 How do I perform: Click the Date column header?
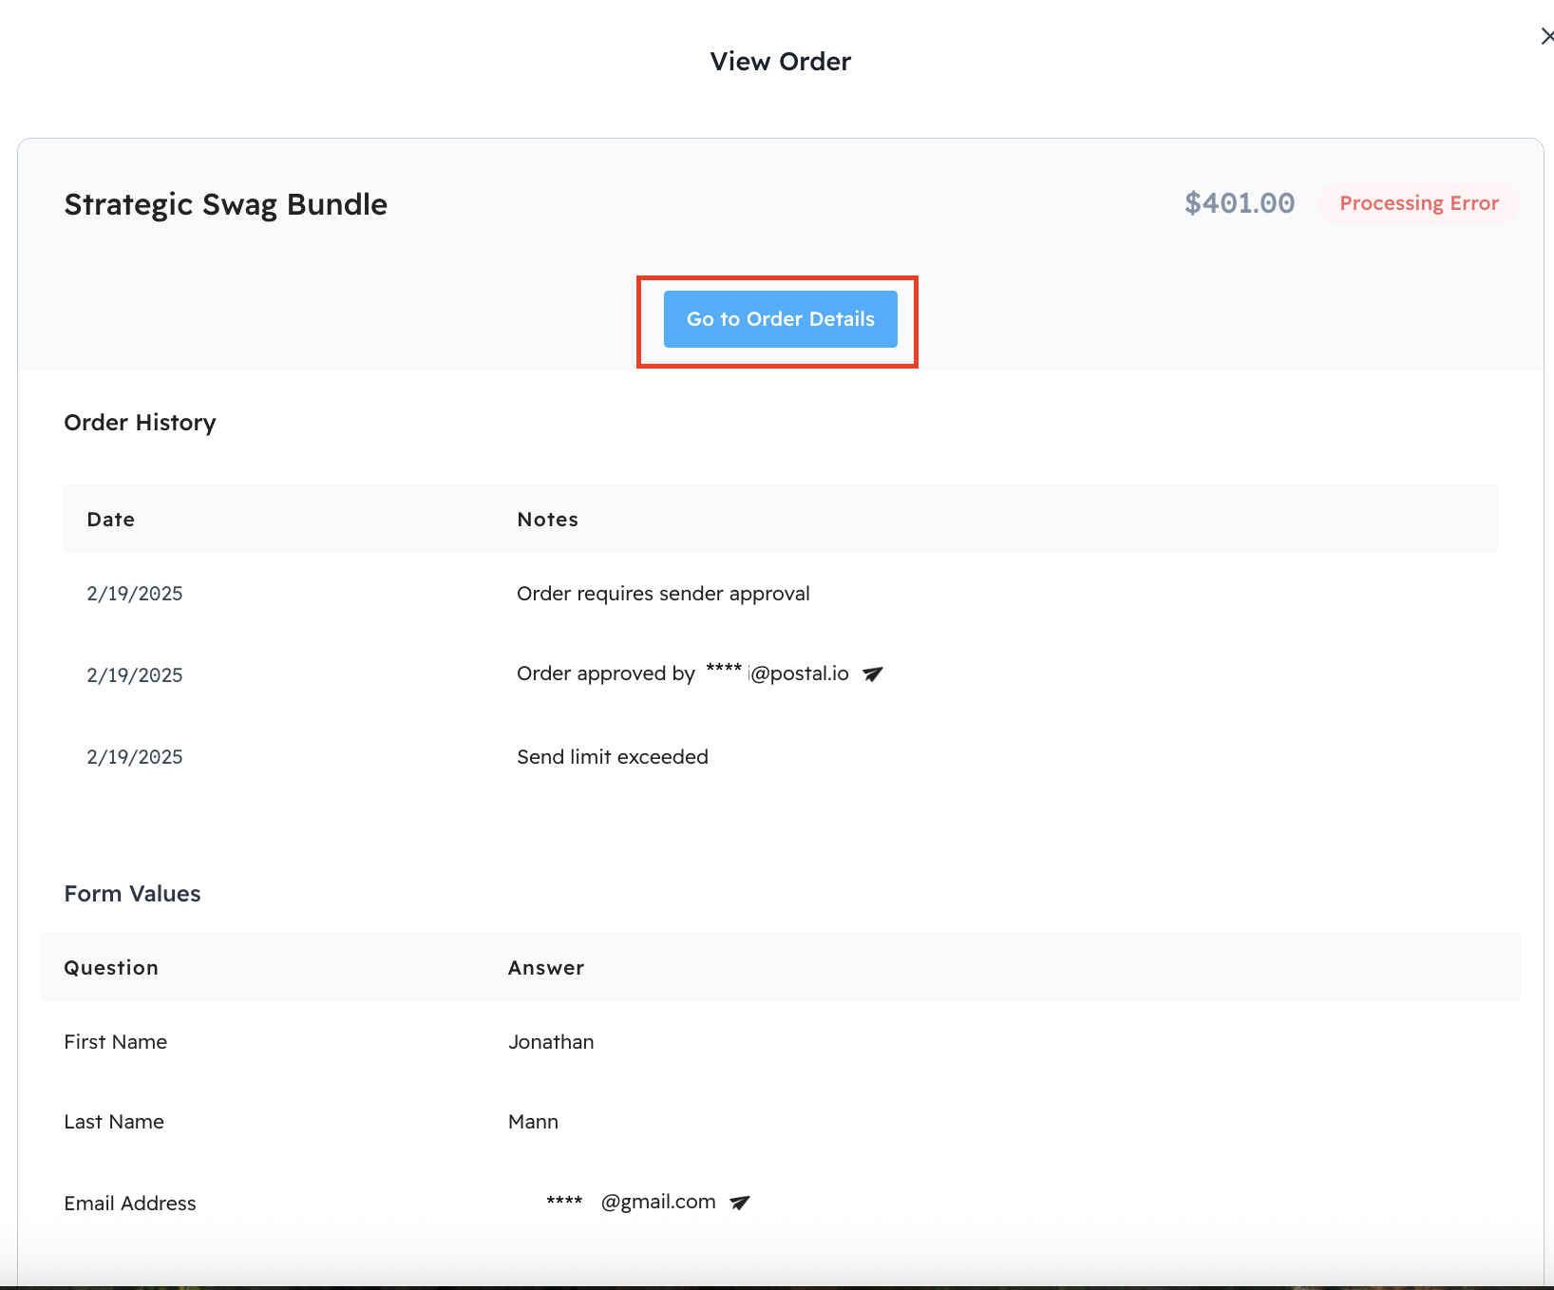click(111, 520)
